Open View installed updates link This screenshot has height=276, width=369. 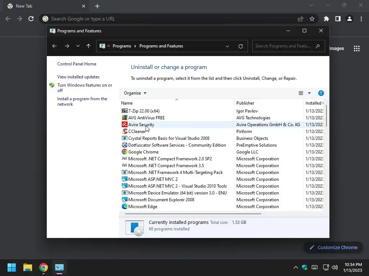click(x=78, y=77)
